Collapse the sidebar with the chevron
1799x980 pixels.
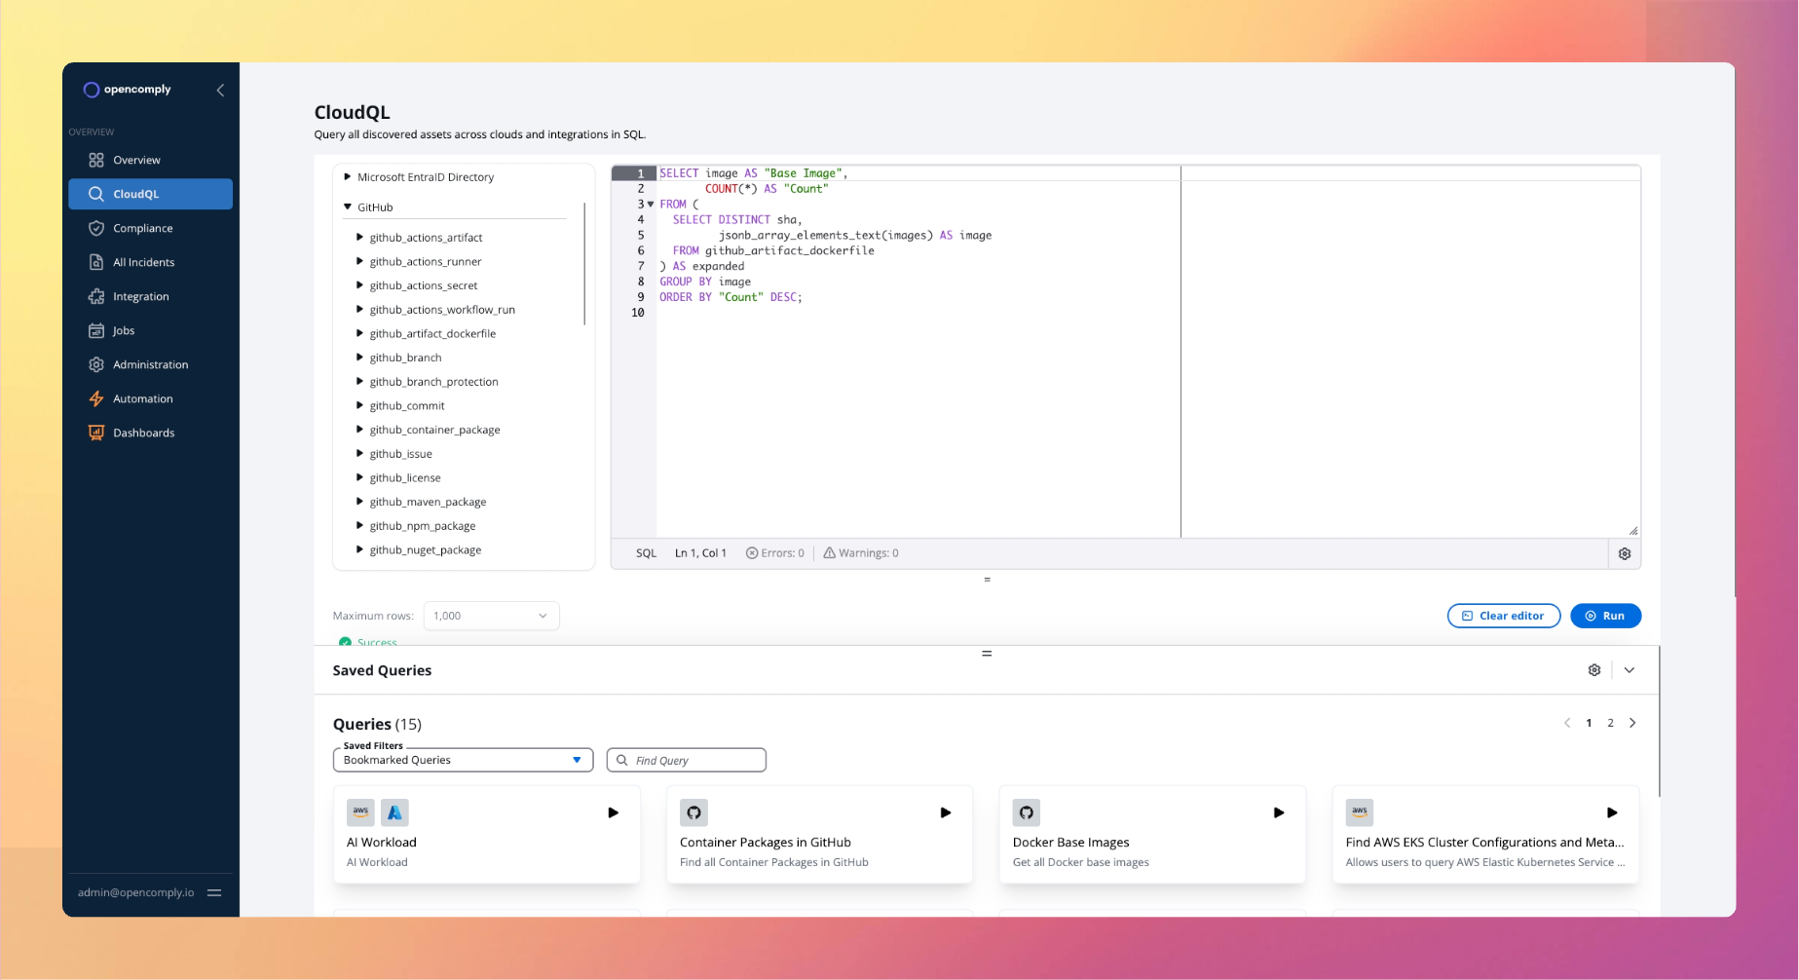click(x=220, y=90)
